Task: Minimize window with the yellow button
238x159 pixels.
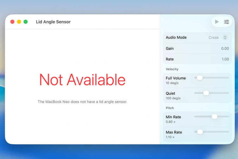Action: [19, 22]
